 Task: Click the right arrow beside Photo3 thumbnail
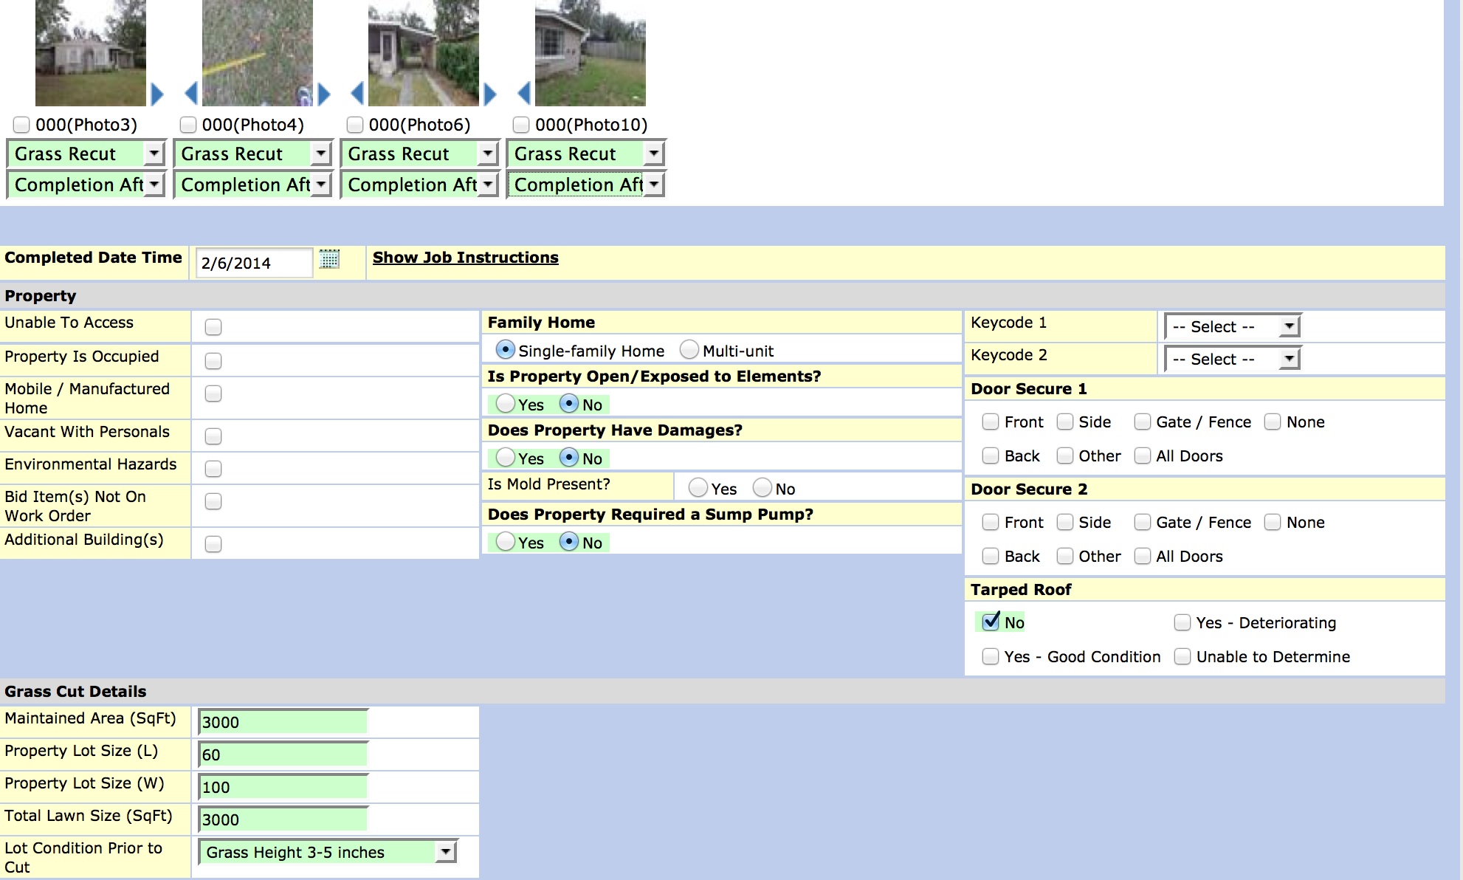coord(157,94)
